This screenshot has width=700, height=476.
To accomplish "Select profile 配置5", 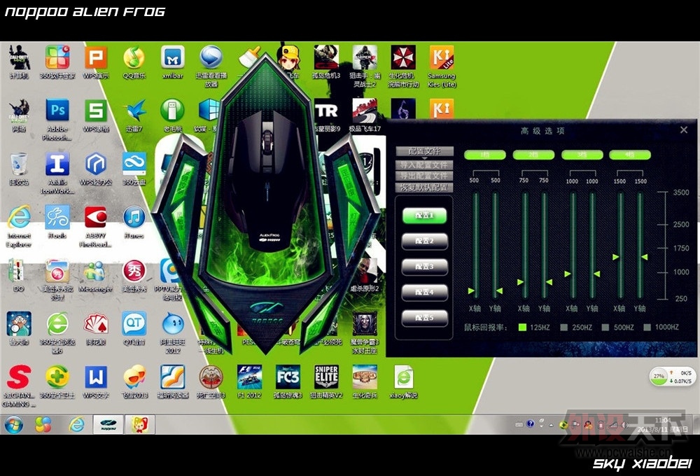I will click(425, 318).
